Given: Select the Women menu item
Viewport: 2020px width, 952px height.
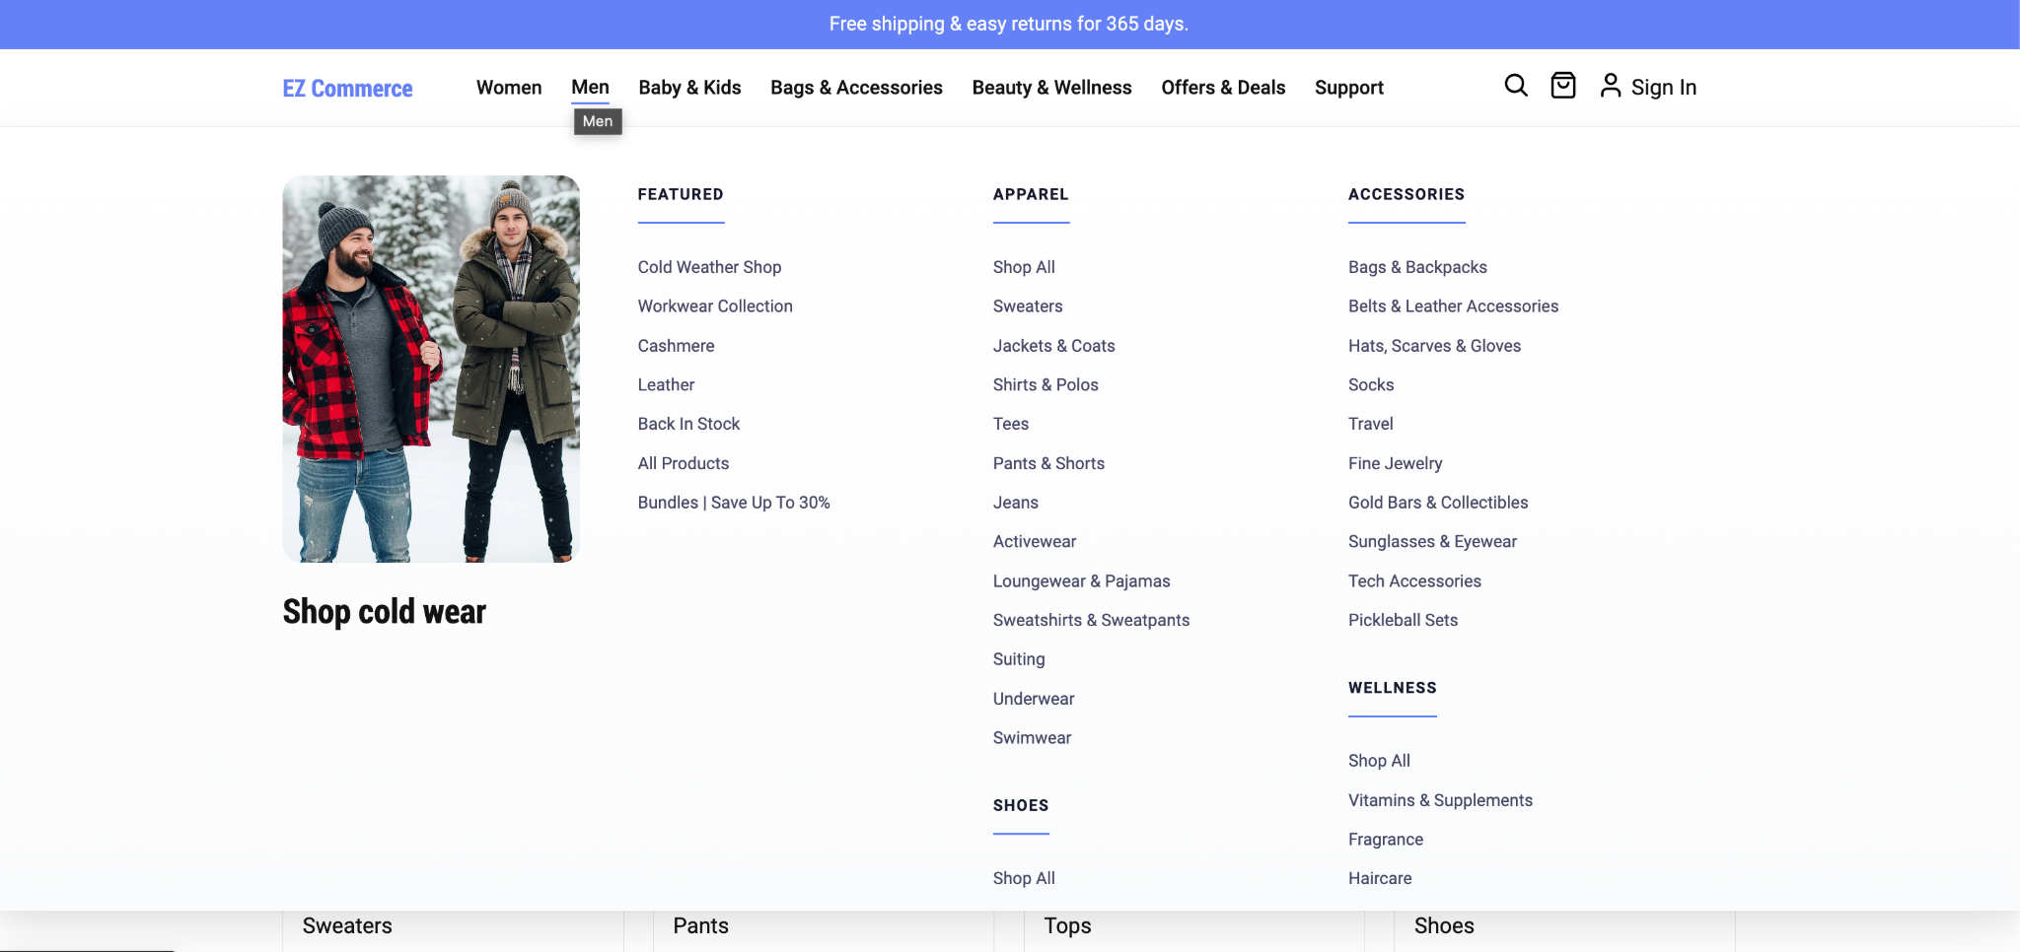Looking at the screenshot, I should [x=509, y=88].
